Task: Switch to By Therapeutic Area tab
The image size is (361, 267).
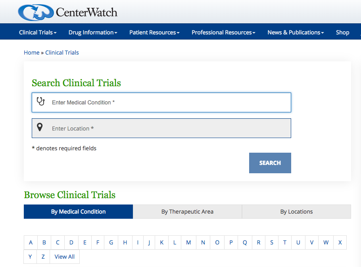Action: pos(187,212)
